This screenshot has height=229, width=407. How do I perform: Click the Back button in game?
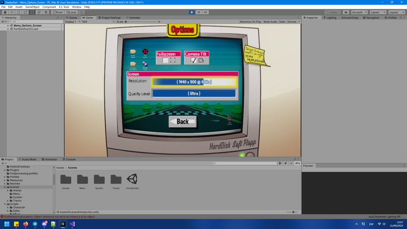coord(183,122)
